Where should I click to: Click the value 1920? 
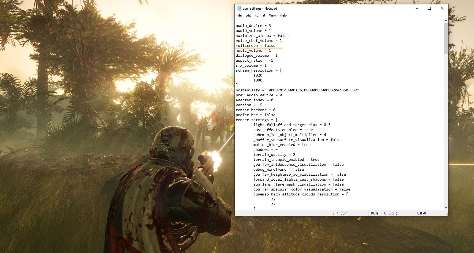pyautogui.click(x=258, y=75)
